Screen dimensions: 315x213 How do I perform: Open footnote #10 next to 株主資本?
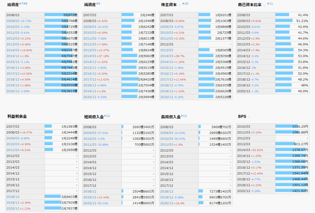(185, 4)
